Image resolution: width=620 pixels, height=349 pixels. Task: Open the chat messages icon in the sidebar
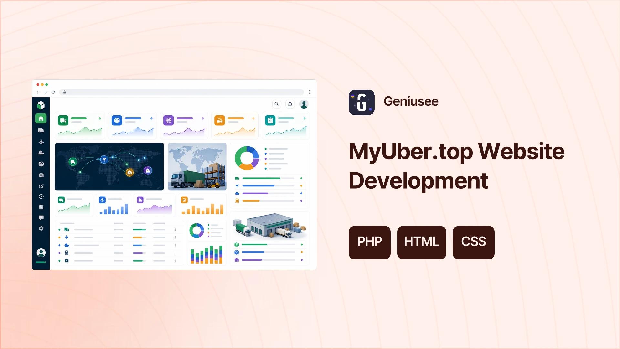click(x=41, y=218)
